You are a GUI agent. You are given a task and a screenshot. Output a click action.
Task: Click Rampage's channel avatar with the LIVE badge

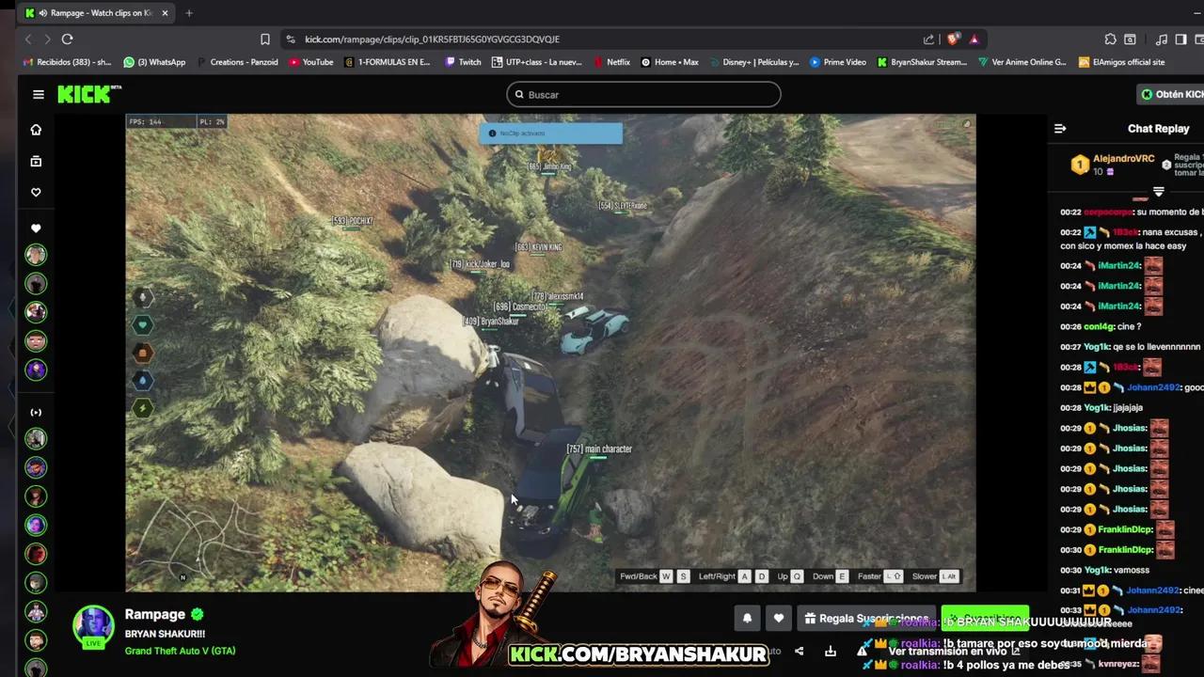pyautogui.click(x=93, y=626)
